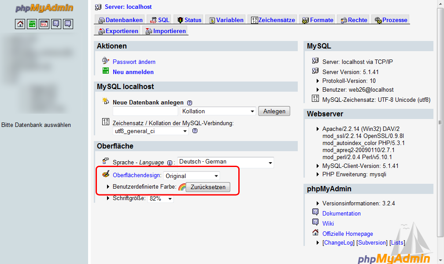Image resolution: width=444 pixels, height=264 pixels.
Task: Click the house icon beside Offizielle Homepage
Action: (315, 232)
